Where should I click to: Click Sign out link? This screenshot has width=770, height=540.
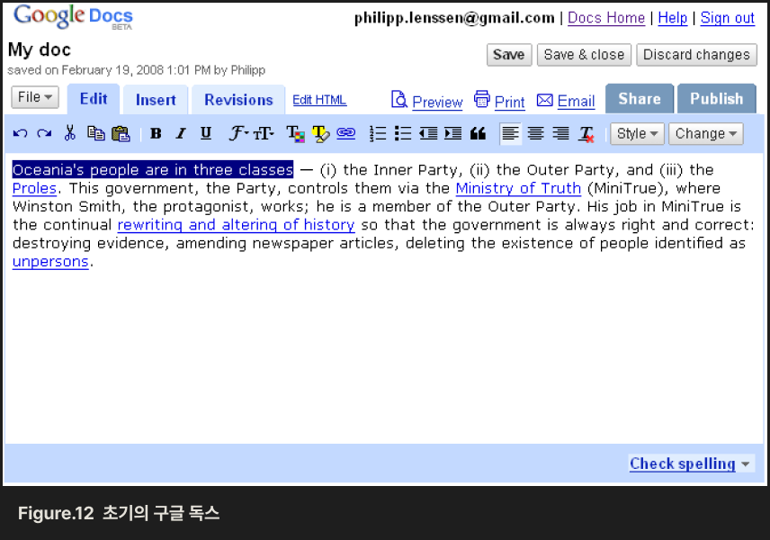pyautogui.click(x=728, y=18)
